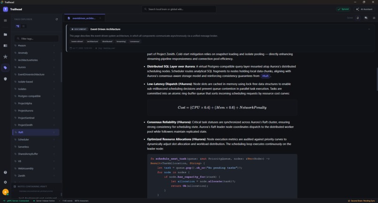Open the files folder view in sidebar
The height and width of the screenshot is (203, 378).
pyautogui.click(x=5, y=35)
